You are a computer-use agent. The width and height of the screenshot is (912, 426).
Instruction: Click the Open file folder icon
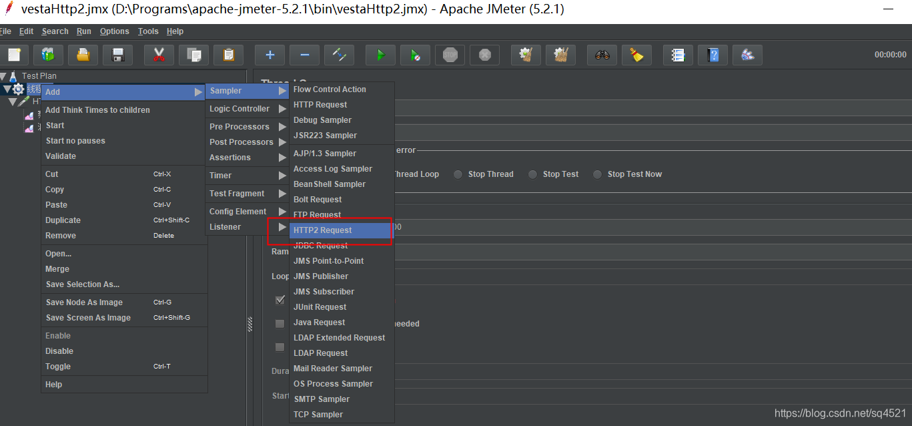coord(83,55)
